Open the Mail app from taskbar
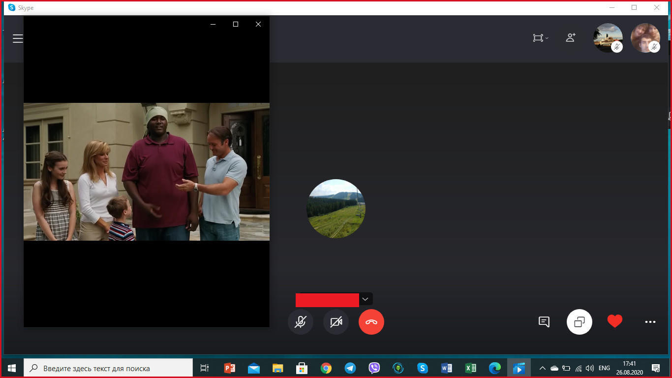This screenshot has width=672, height=378. [x=253, y=368]
